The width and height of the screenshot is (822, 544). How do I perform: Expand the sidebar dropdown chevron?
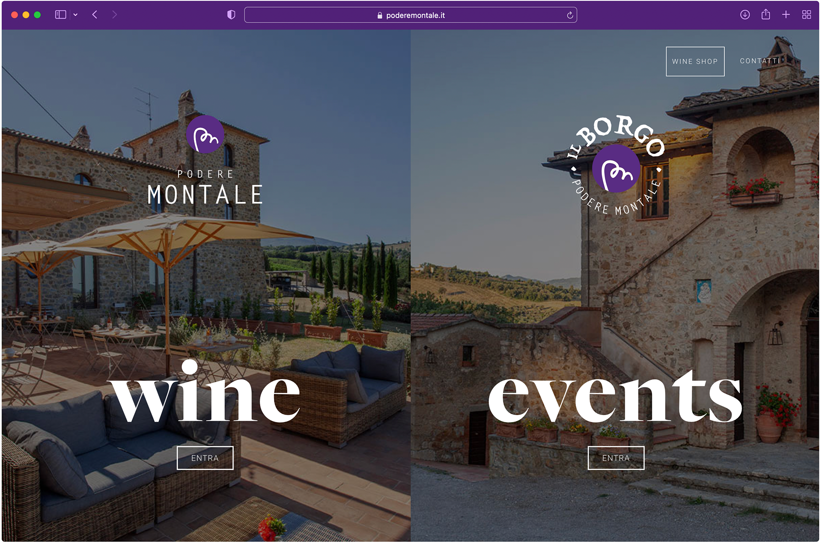tap(75, 15)
